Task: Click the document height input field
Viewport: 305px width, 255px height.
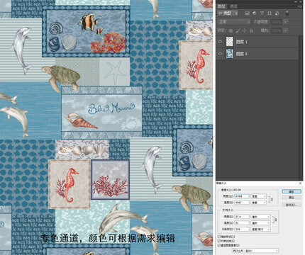Action: (x=242, y=223)
